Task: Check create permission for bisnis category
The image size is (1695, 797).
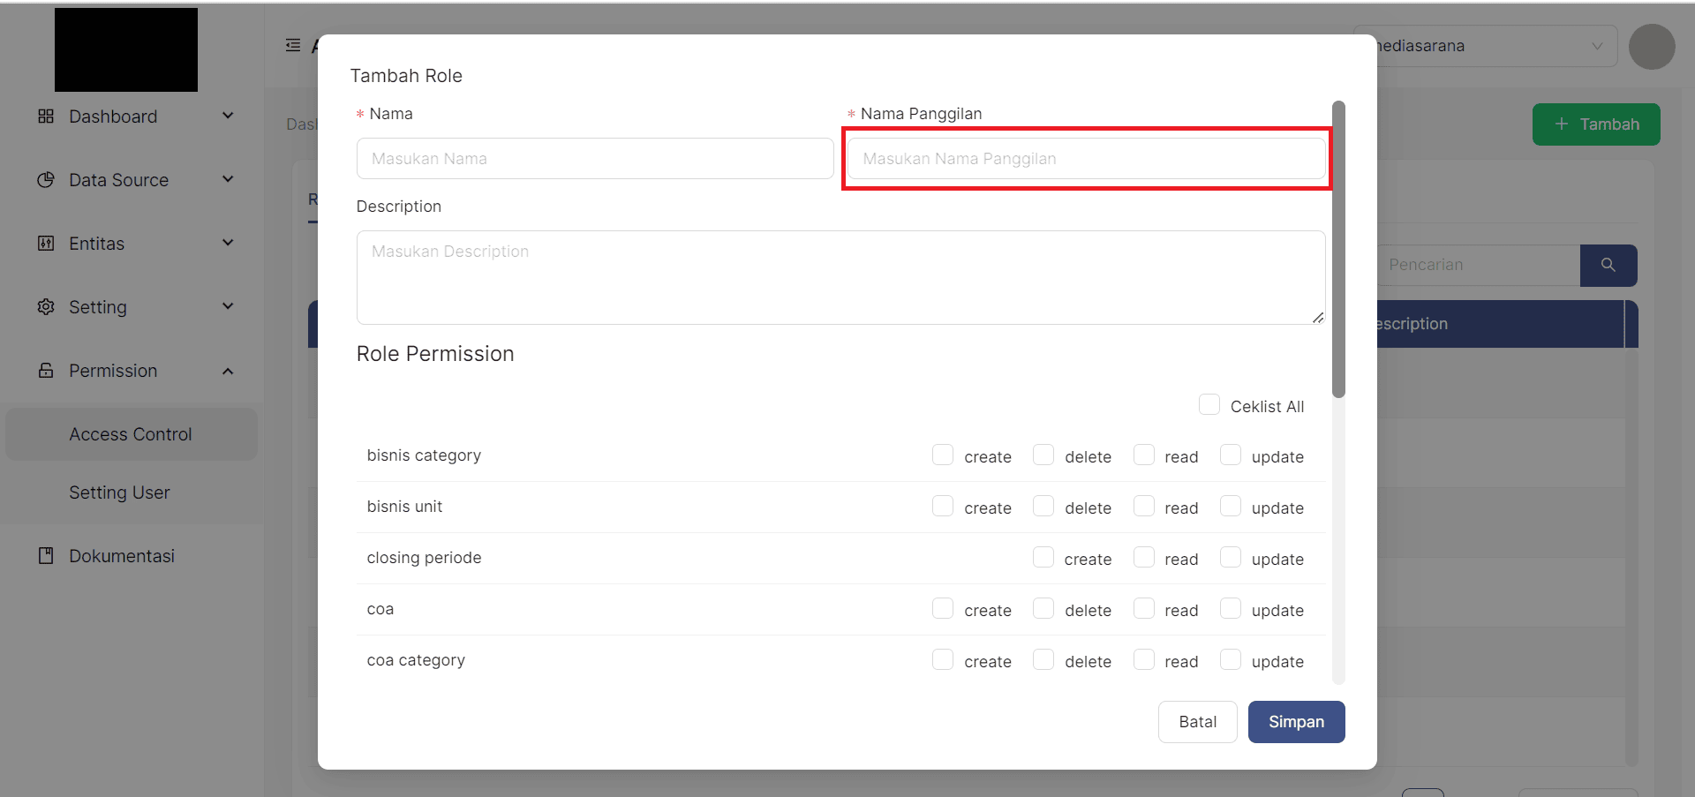Action: pos(943,455)
